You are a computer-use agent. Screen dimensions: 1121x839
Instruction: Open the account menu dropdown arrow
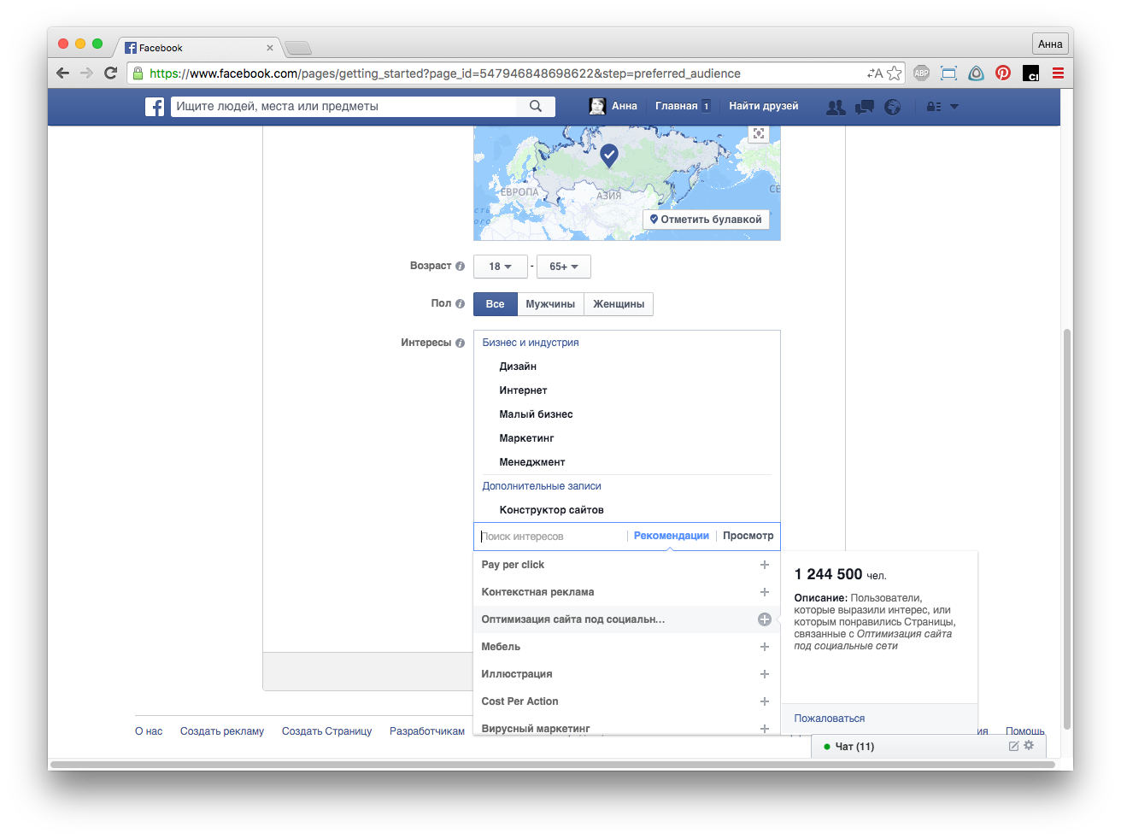coord(954,107)
